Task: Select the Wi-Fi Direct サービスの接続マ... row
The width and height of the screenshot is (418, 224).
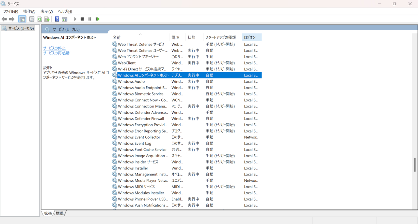Action: click(186, 69)
